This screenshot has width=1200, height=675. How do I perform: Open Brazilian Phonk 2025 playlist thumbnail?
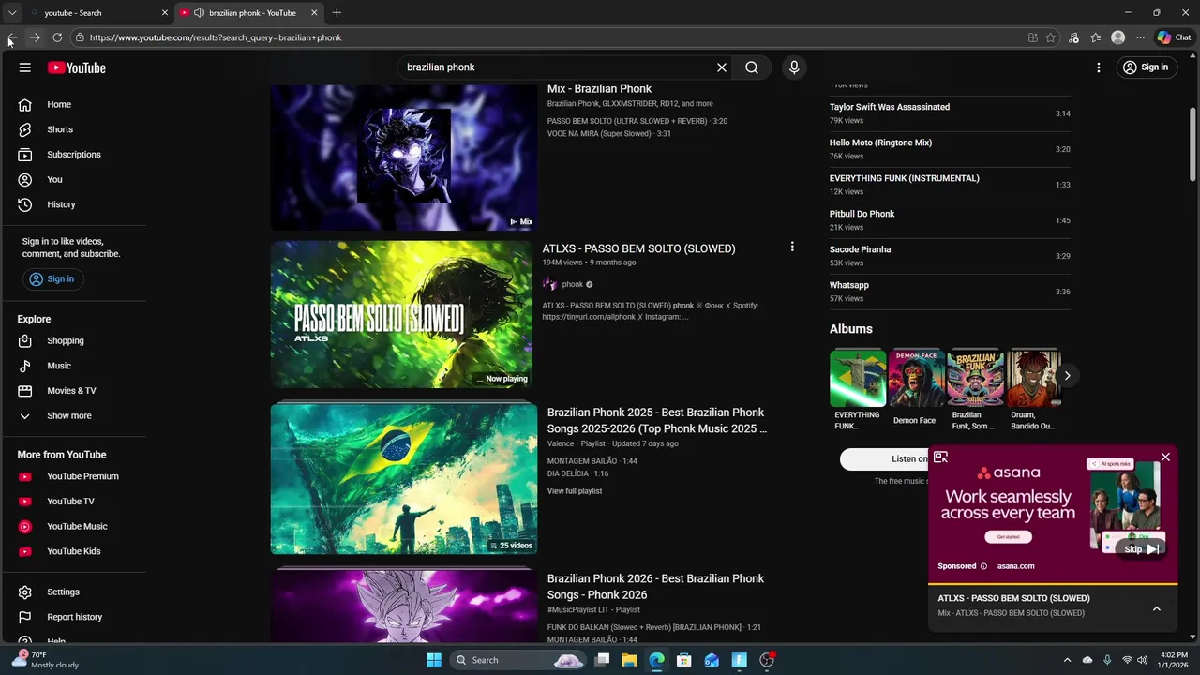404,479
